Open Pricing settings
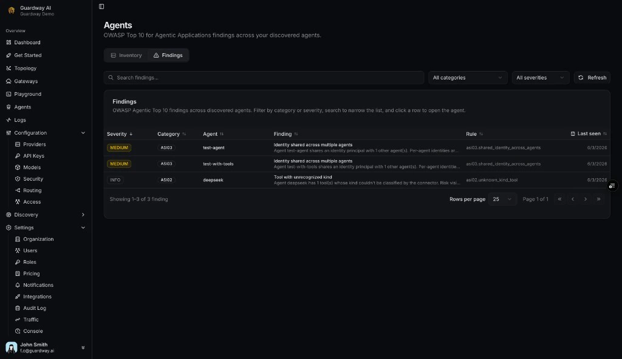Screen dimensions: 622x359 click(x=27, y=273)
